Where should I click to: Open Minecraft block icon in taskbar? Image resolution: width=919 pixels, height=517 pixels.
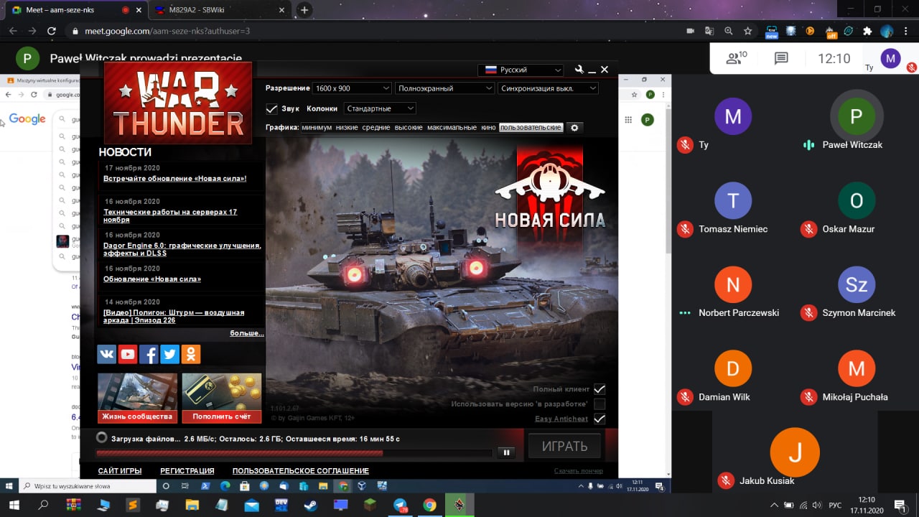click(x=370, y=506)
